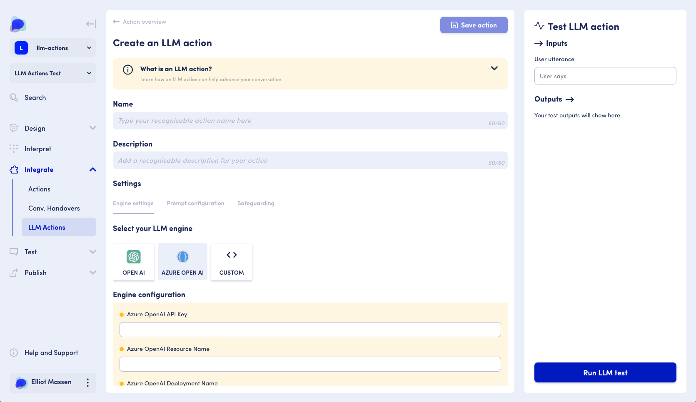Collapse the Integrate section
Viewport: 696px width, 402px height.
[92, 170]
